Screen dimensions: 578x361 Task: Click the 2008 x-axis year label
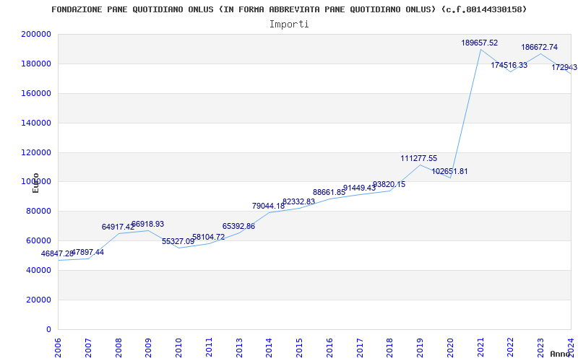[118, 348]
